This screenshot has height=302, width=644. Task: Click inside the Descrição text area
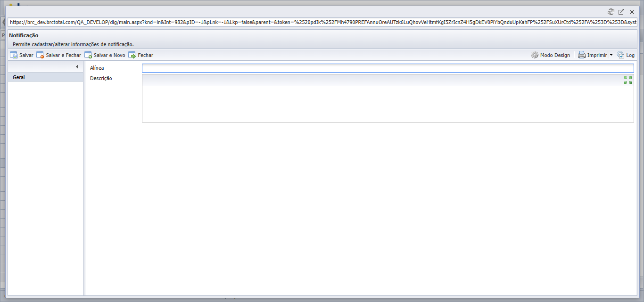click(388, 104)
